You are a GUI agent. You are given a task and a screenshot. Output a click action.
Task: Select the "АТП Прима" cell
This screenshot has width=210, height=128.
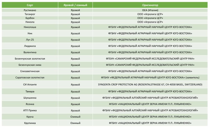pos(30,110)
